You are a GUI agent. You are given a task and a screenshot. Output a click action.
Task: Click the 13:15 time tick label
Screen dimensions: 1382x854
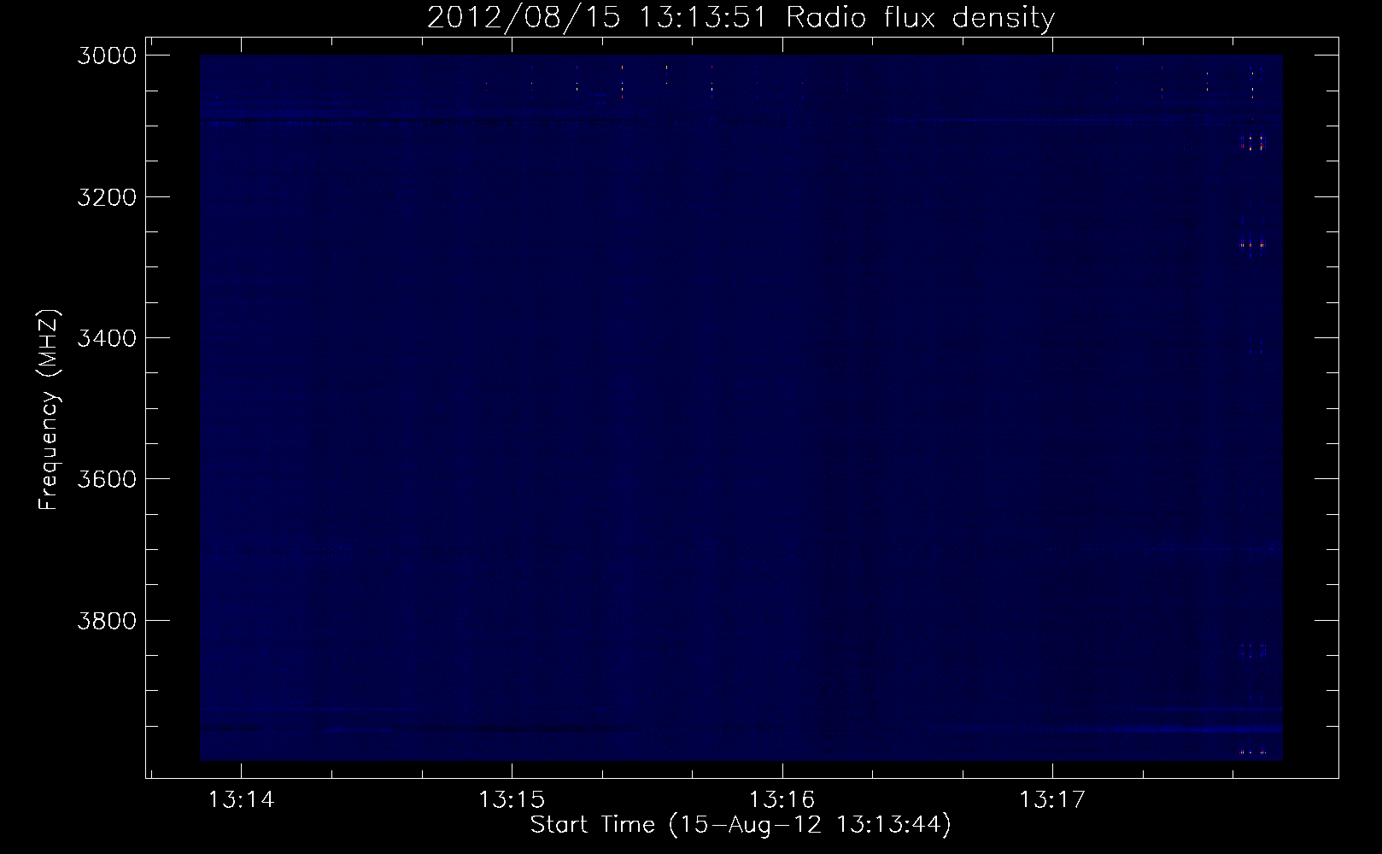tap(512, 800)
